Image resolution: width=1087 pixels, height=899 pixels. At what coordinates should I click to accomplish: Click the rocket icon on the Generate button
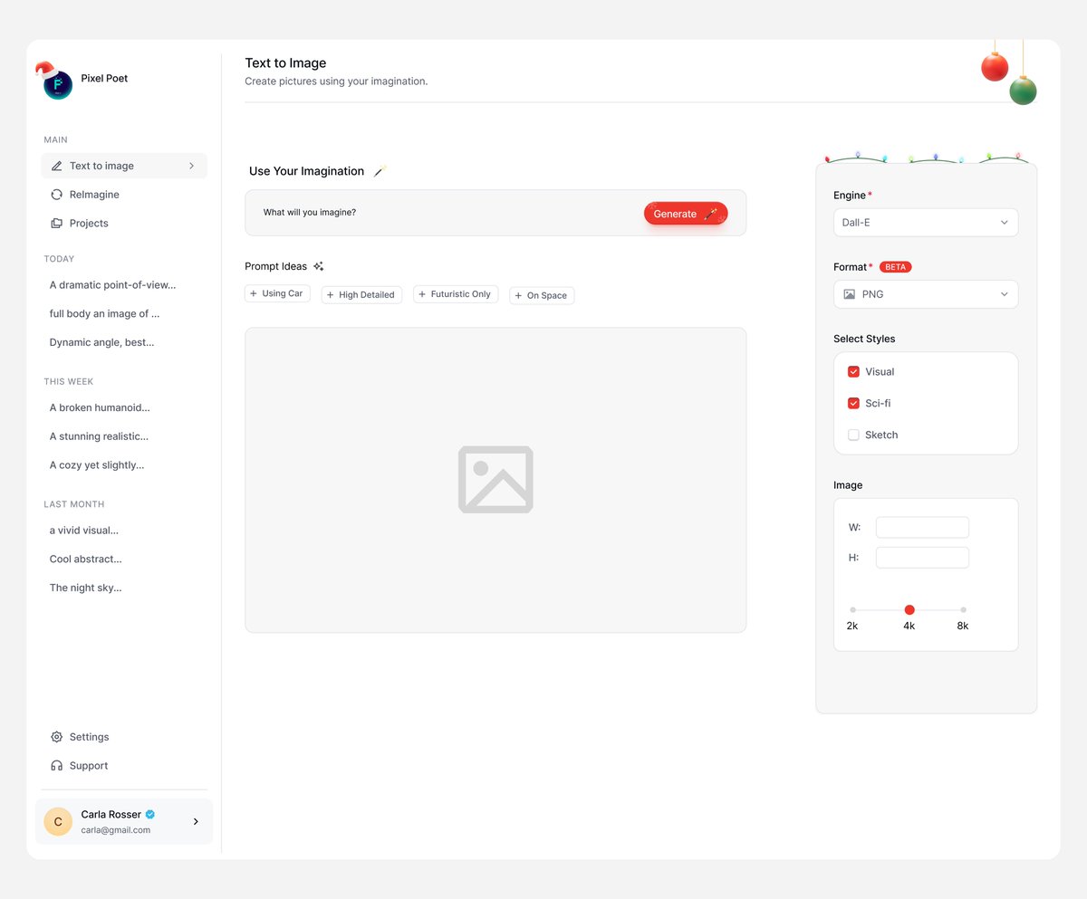tap(711, 213)
